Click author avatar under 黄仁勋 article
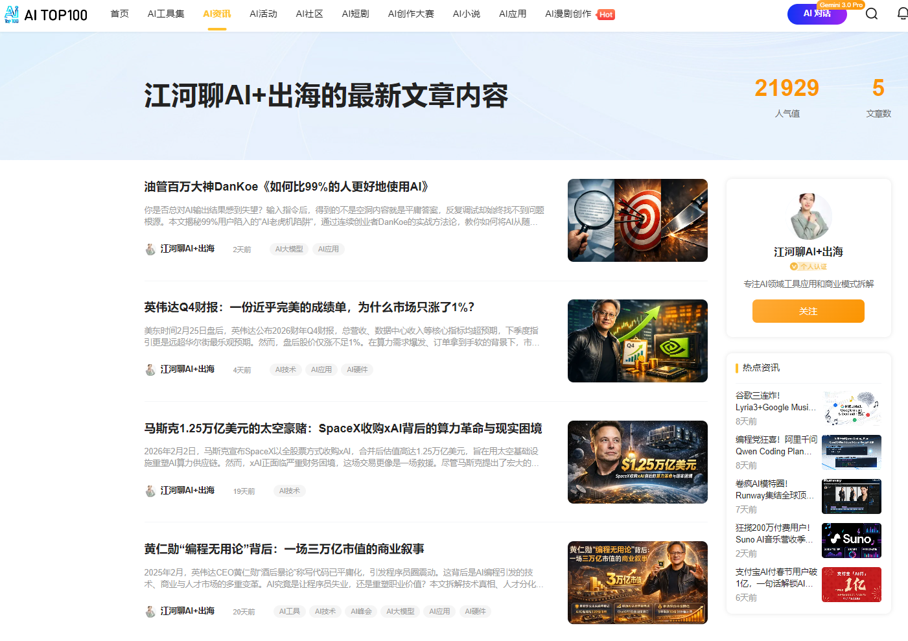Screen dimensions: 908x641 coord(150,612)
